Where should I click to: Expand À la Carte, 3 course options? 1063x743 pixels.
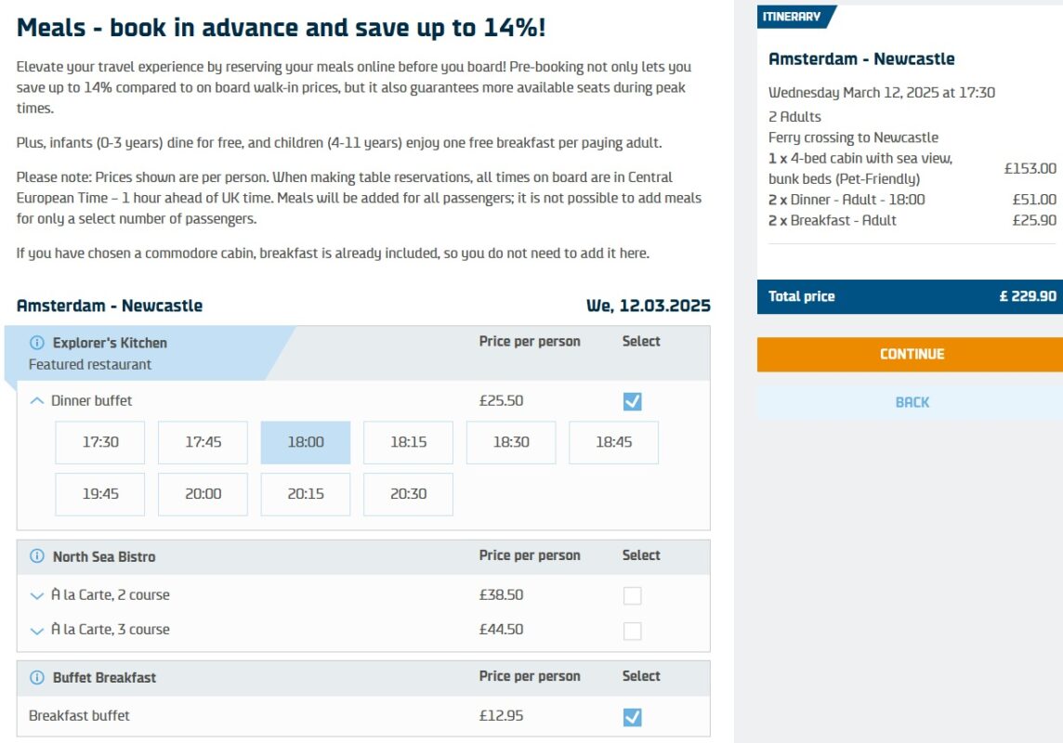(37, 631)
